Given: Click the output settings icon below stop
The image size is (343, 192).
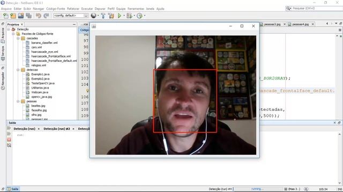Looking at the screenshot, I should click(x=9, y=145).
